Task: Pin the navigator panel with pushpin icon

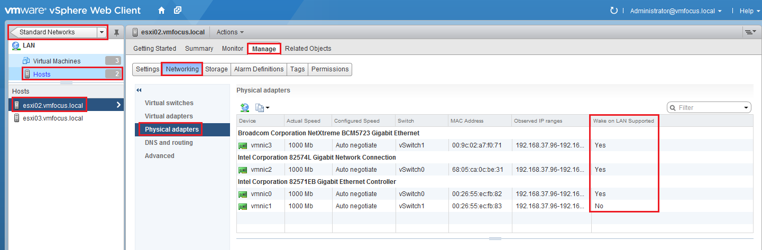Action: point(117,33)
